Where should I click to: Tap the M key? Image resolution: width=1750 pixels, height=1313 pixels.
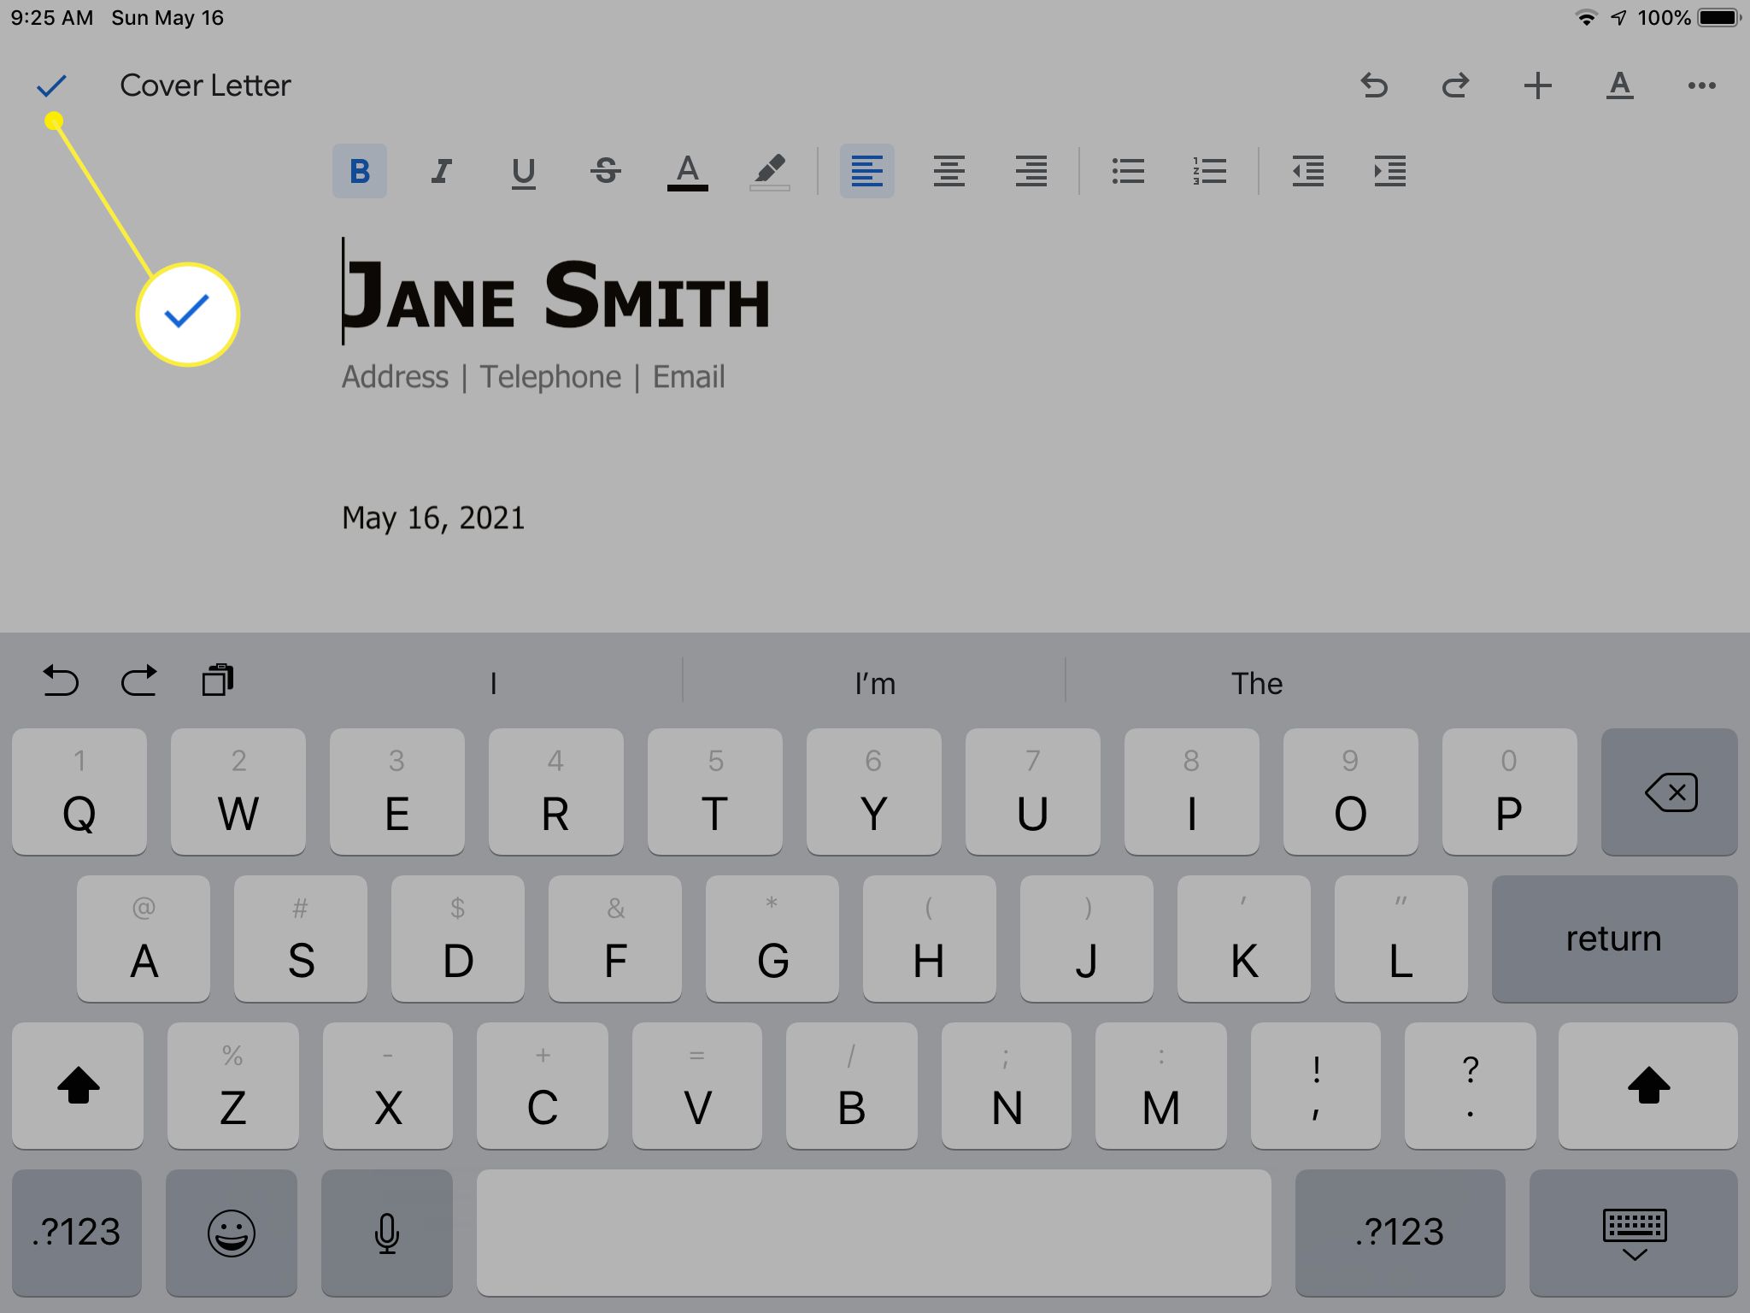point(1161,1086)
